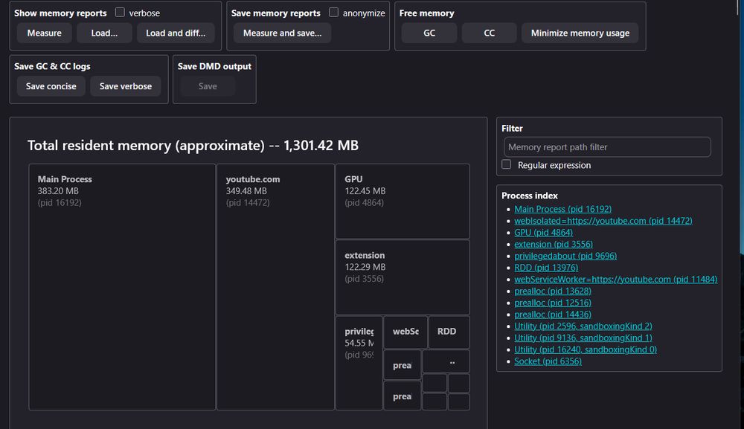Click Measure and save... button

[x=282, y=33]
